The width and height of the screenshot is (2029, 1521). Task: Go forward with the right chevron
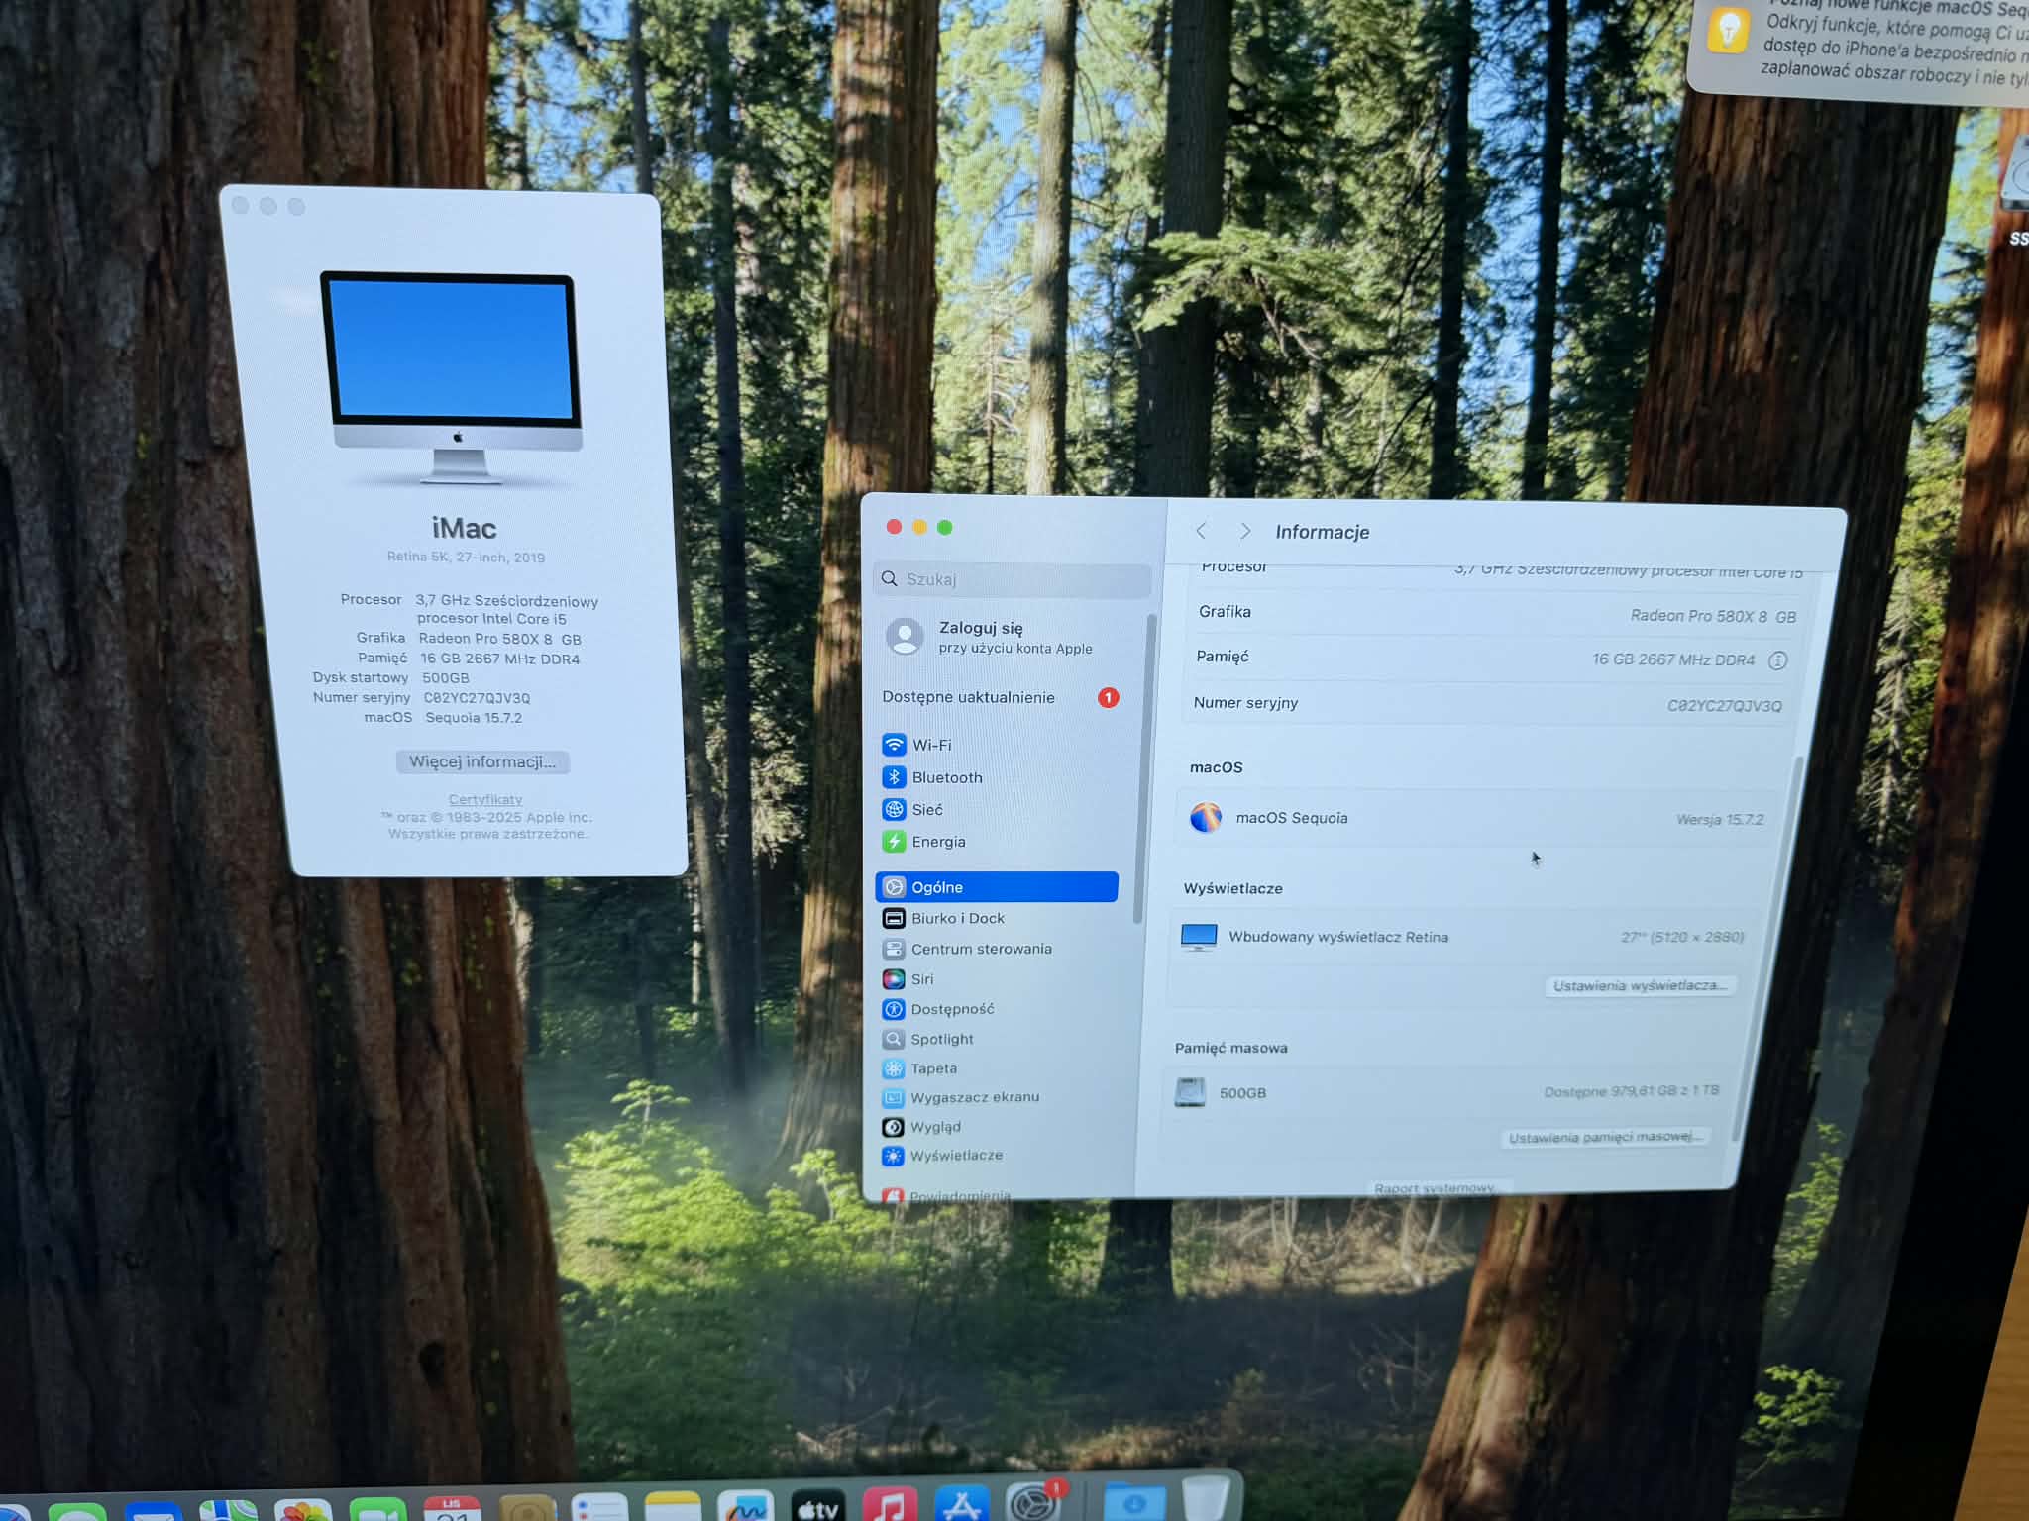coord(1245,532)
